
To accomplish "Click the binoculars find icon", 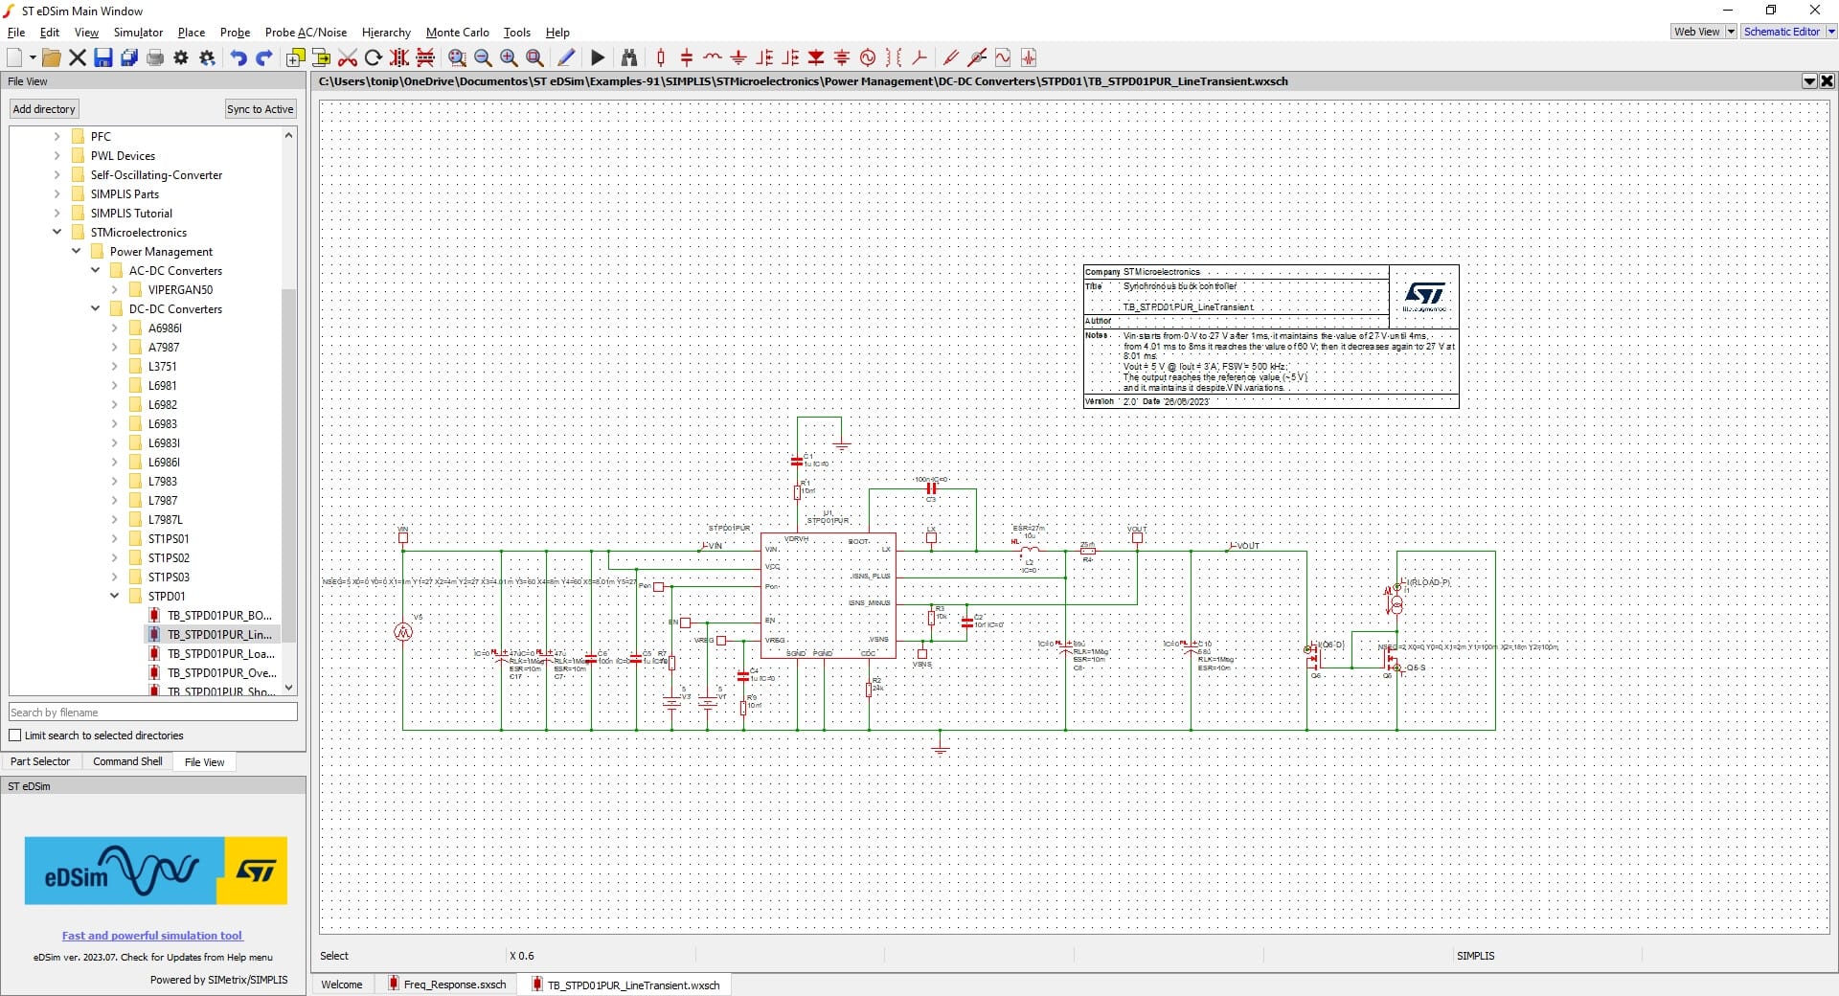I will point(629,57).
